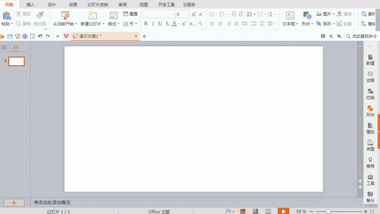The height and width of the screenshot is (214, 380).
Task: Click the save icon in quick access bar
Action: pyautogui.click(x=10, y=36)
